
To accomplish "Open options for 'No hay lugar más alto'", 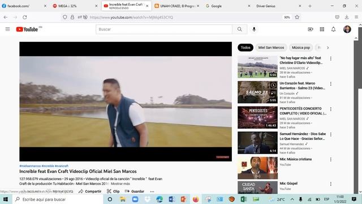I will 331,58.
